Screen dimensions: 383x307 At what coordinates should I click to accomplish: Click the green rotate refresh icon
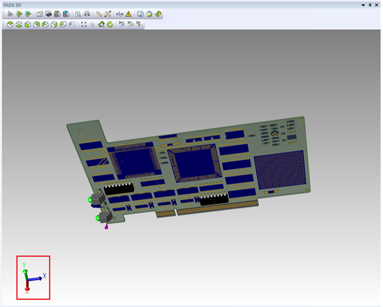point(110,25)
